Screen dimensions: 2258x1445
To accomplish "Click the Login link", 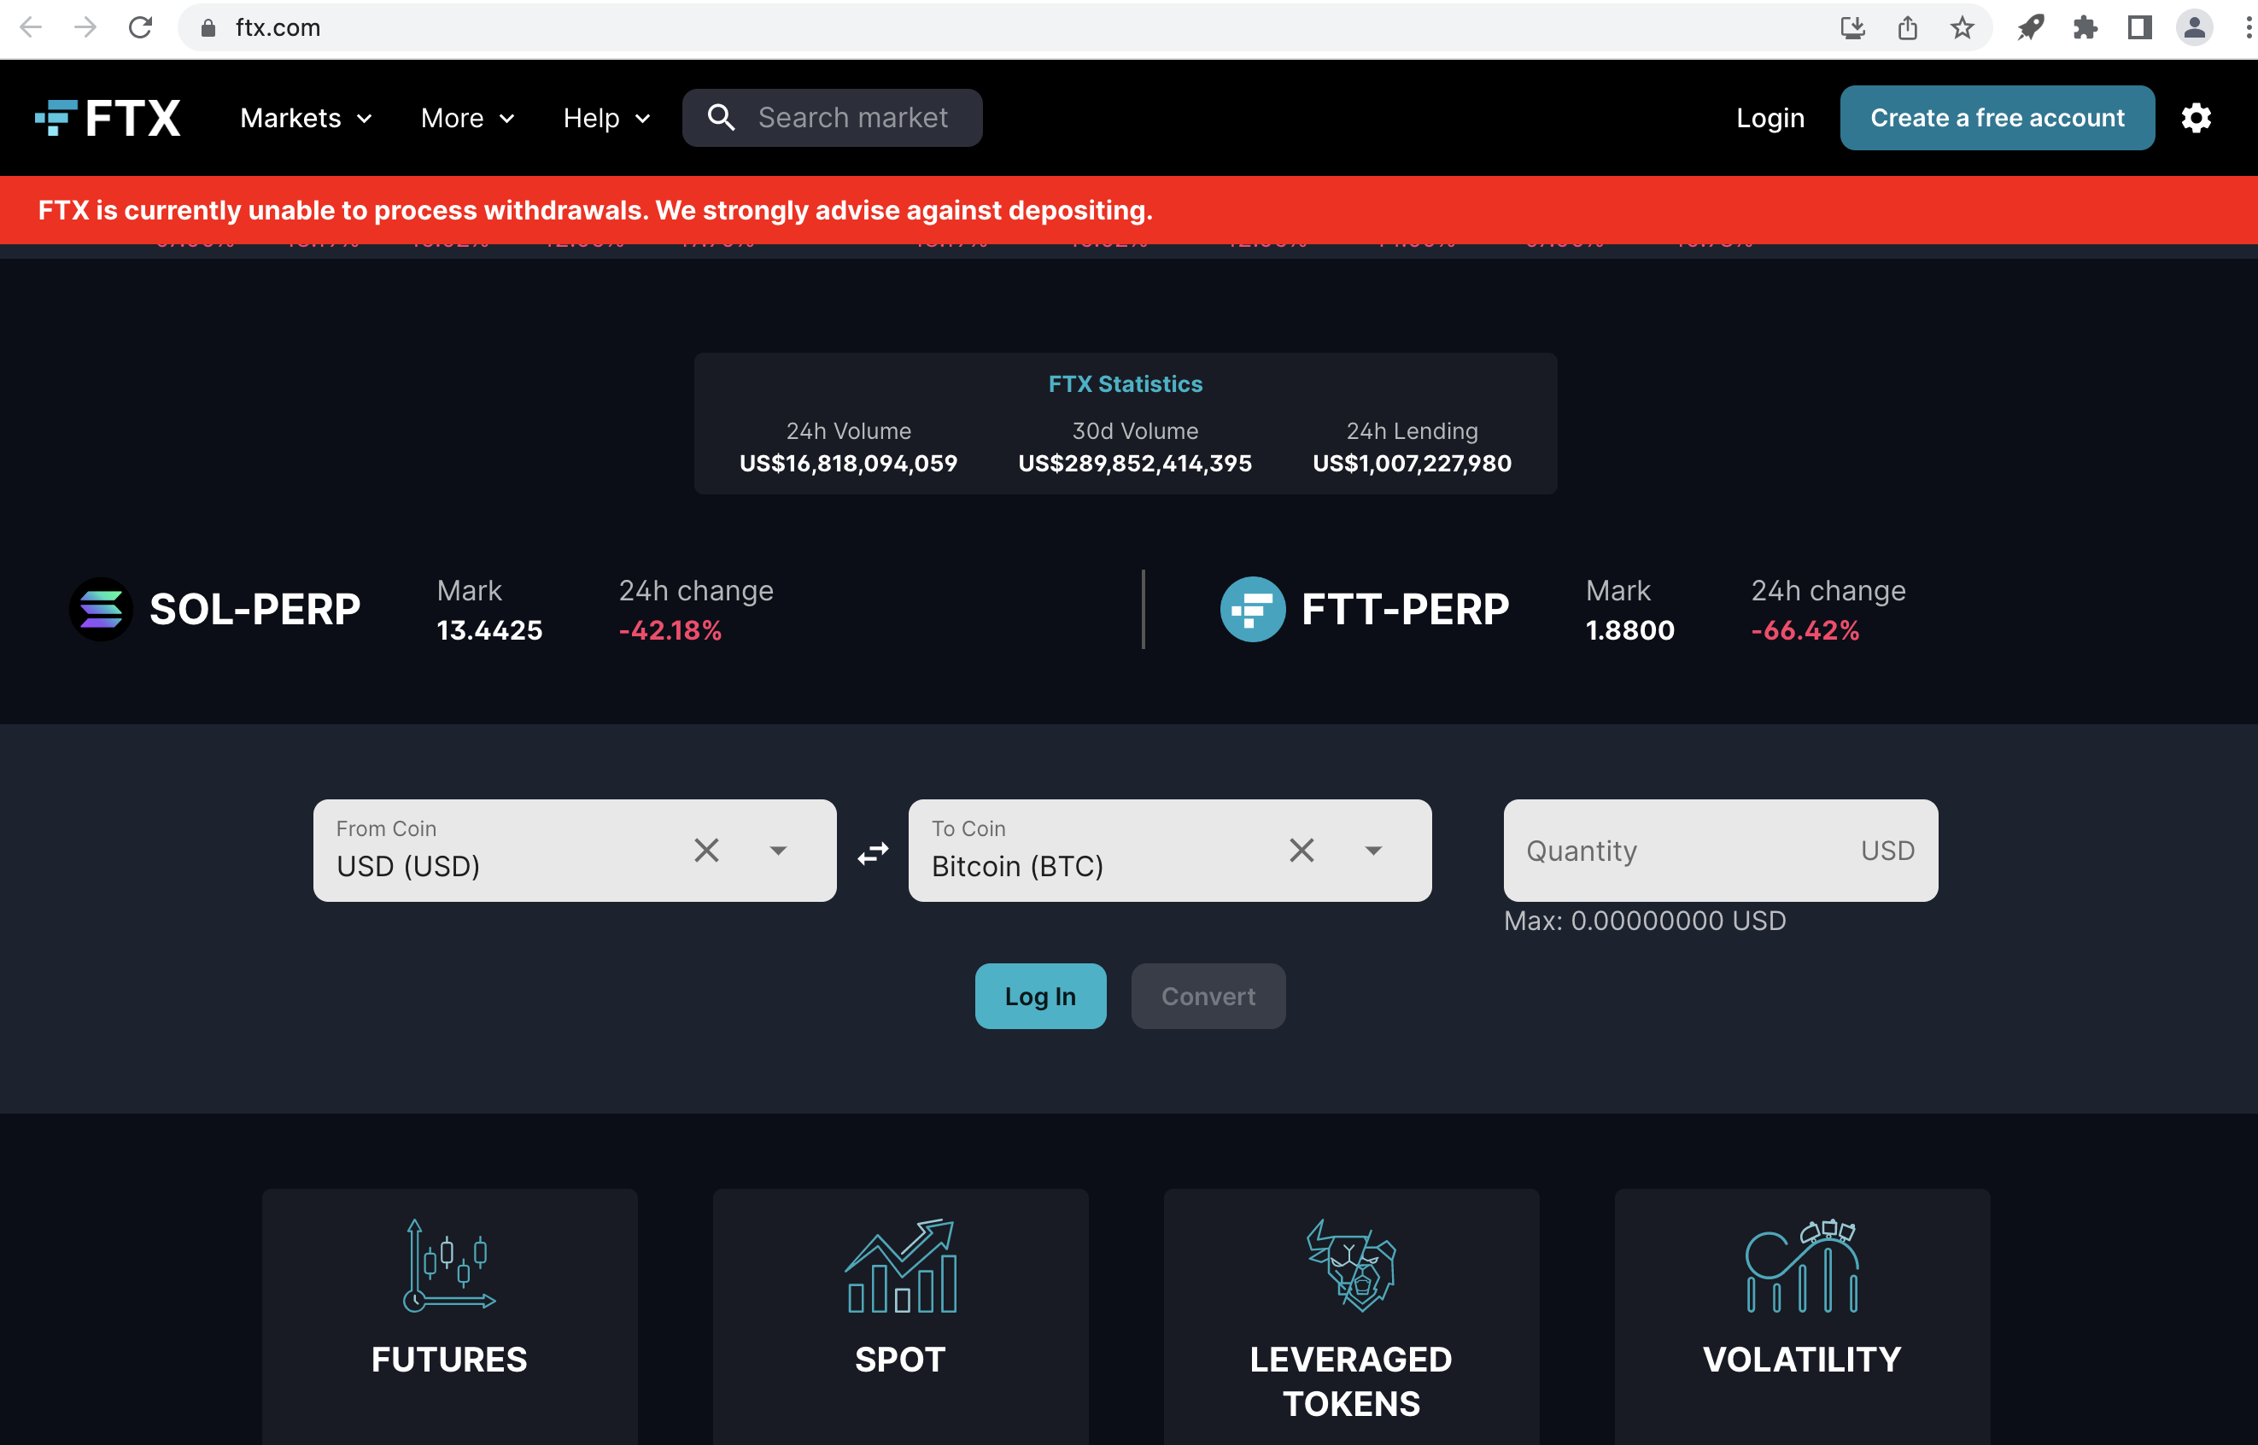I will 1770,118.
